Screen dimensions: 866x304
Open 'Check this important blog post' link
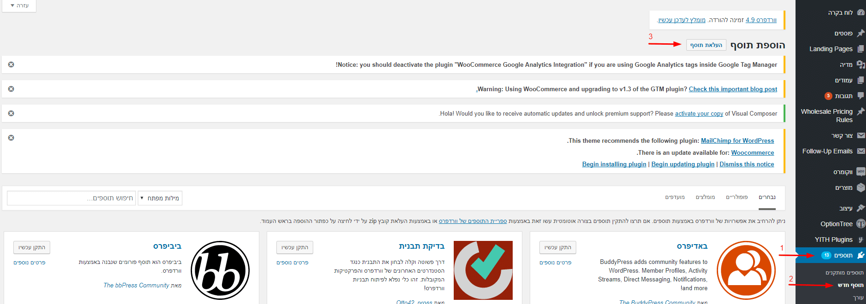tap(733, 89)
